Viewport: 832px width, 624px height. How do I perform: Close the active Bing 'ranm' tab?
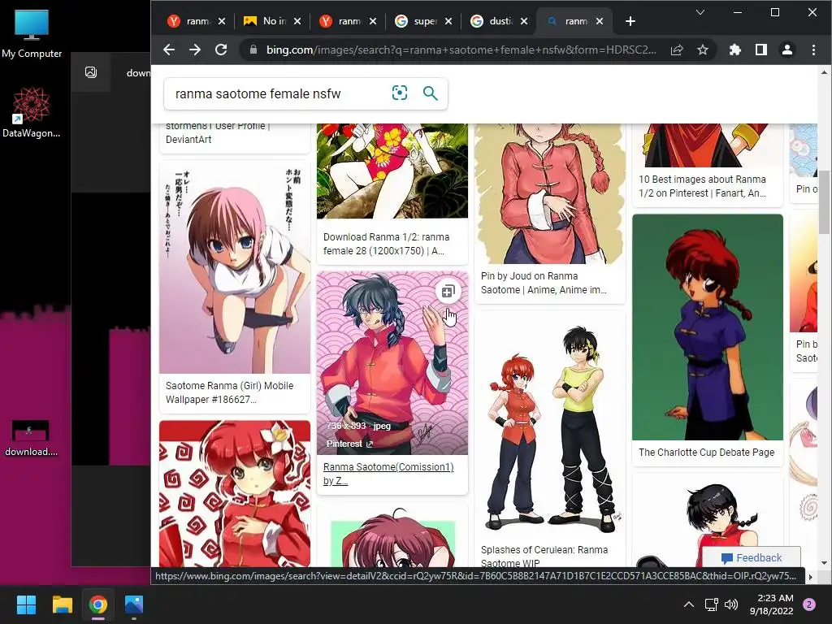point(599,21)
